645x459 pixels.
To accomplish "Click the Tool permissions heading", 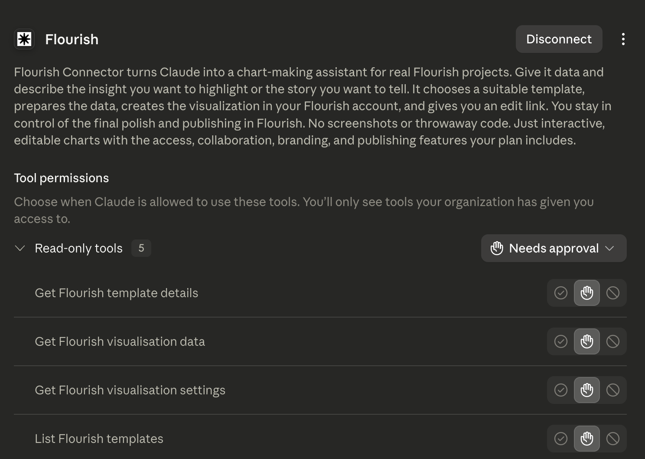I will coord(61,178).
